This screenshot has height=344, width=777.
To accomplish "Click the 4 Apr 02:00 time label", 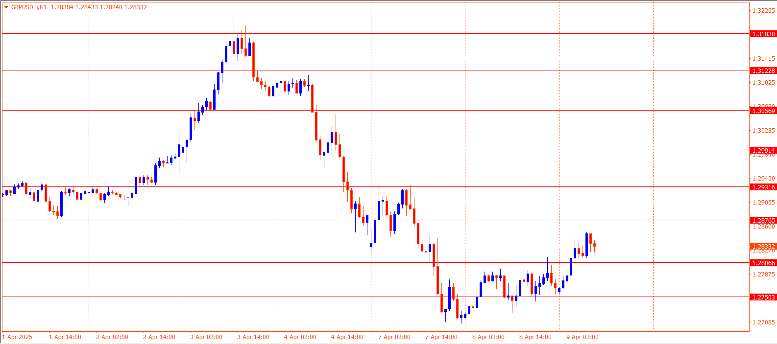I will 300,337.
